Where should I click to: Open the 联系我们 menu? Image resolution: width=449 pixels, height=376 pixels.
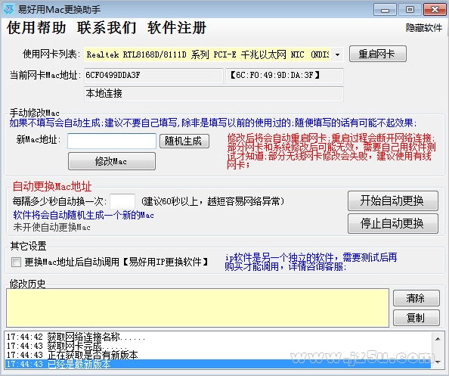coord(107,28)
